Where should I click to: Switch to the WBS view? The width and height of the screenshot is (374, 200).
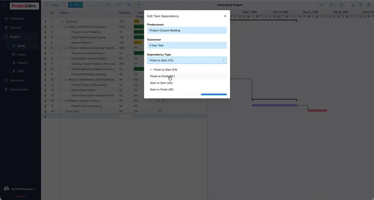tap(20, 71)
